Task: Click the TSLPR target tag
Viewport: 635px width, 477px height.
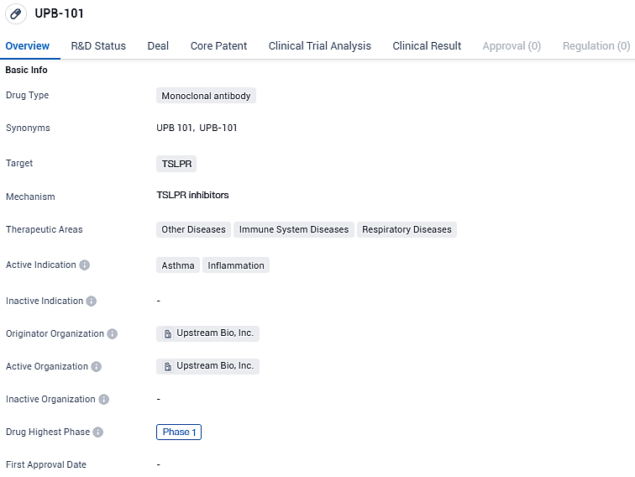Action: [x=176, y=164]
